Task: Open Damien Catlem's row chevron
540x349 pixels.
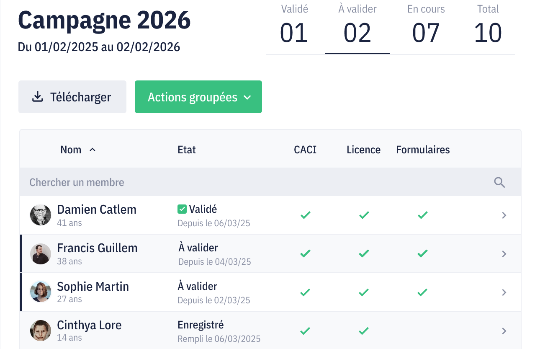Action: point(504,215)
